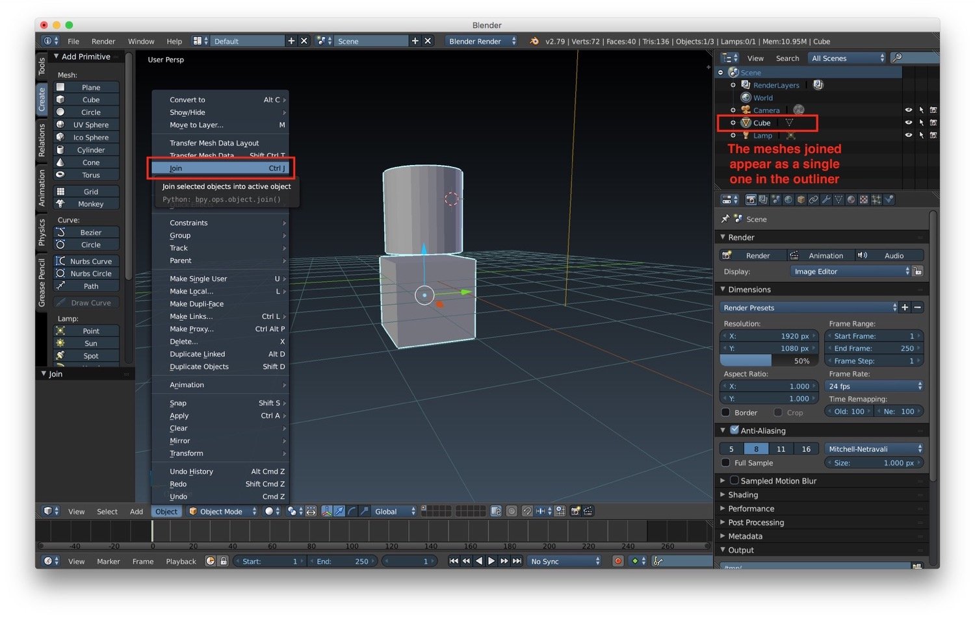Image resolution: width=975 pixels, height=617 pixels.
Task: Add a UV Sphere mesh
Action: click(86, 125)
